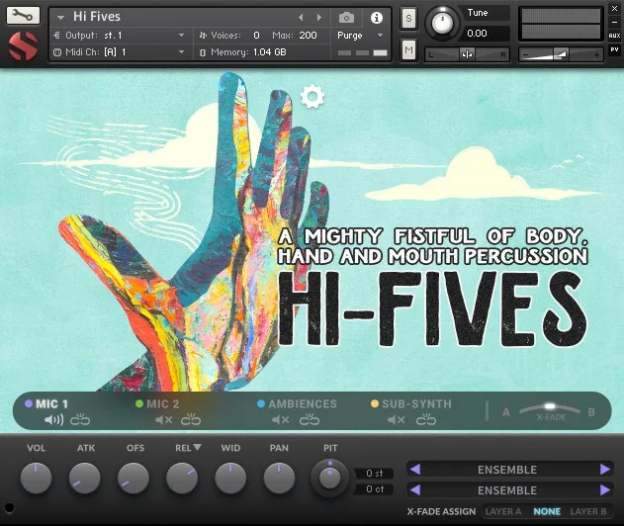Click the ATK knob

tap(84, 478)
